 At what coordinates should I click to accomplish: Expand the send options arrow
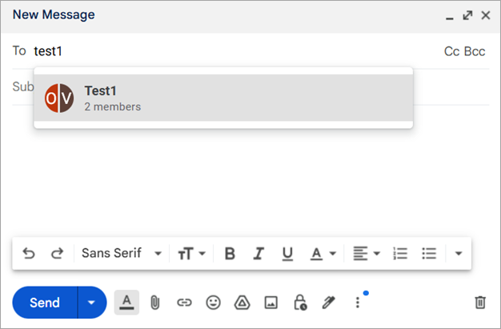pos(92,303)
